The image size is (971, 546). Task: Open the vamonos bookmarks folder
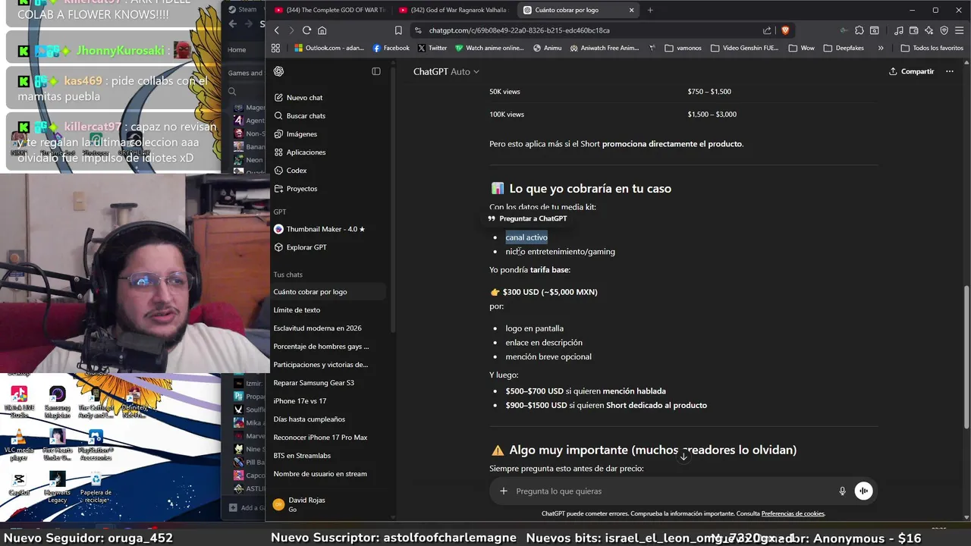point(683,48)
